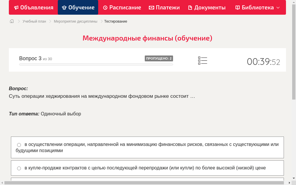Open the Платежи section

pyautogui.click(x=164, y=7)
